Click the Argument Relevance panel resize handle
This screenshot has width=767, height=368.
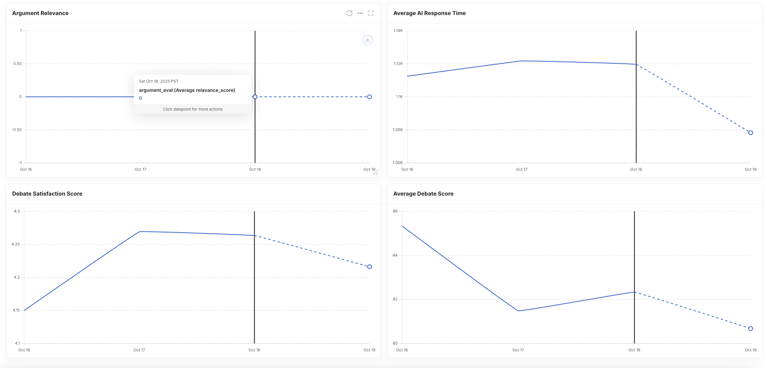[376, 173]
